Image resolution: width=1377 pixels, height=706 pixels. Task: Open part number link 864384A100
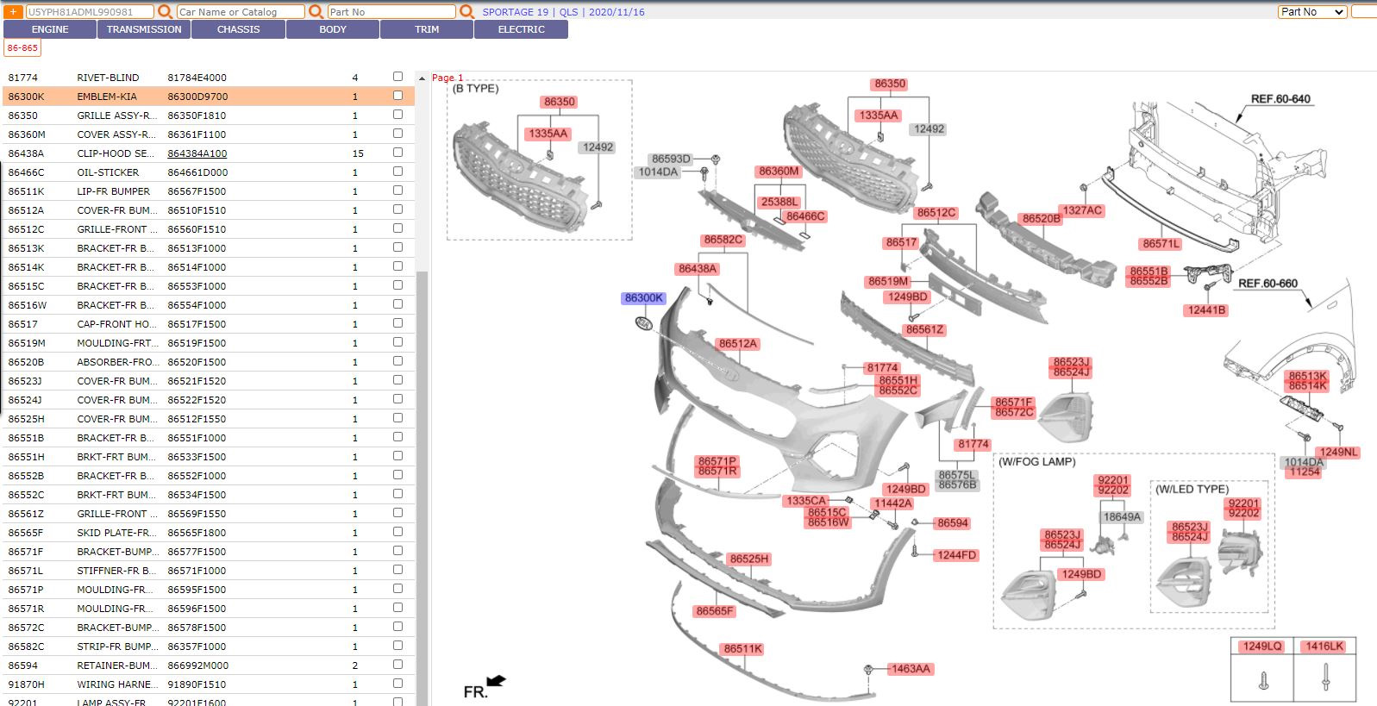click(x=197, y=153)
